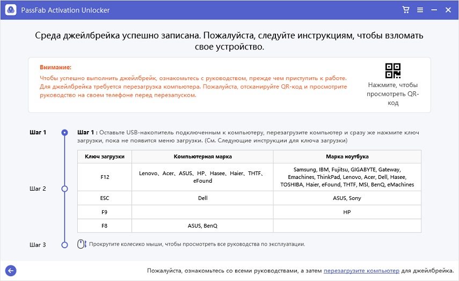Screen dimensions: 459x281
Task: Click the 'Шаг 2' step label
Action: [x=38, y=189]
